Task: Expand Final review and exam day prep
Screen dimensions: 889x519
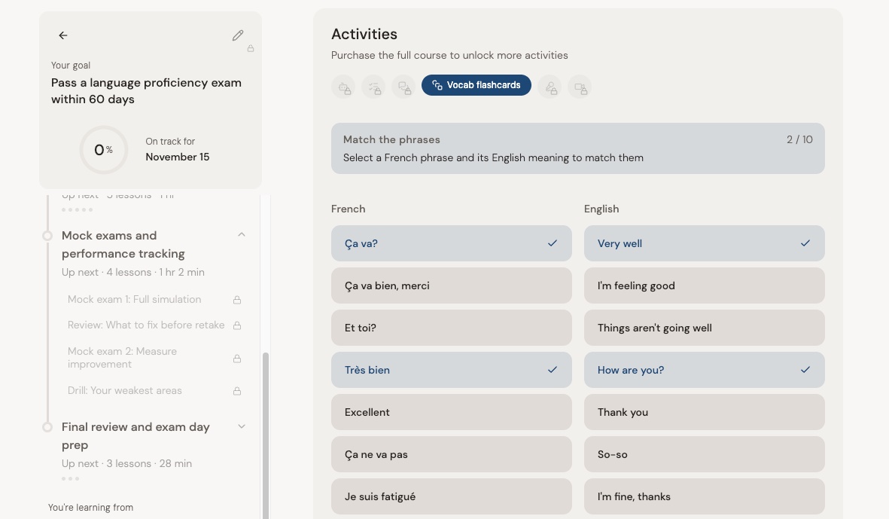Action: click(242, 426)
